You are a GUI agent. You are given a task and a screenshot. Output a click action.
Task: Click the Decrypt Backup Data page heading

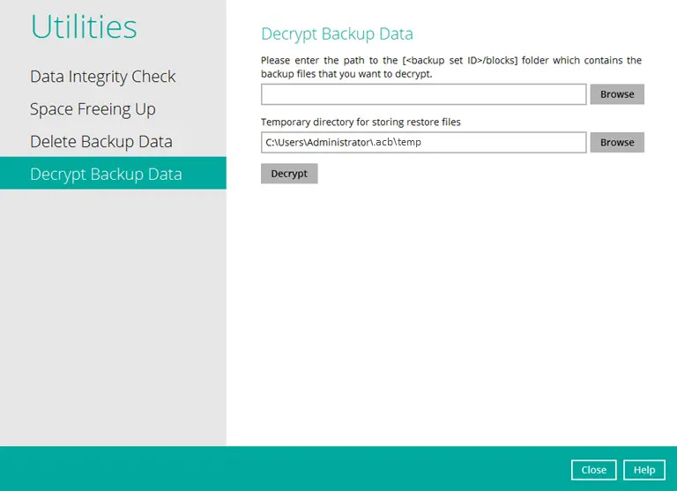point(337,34)
